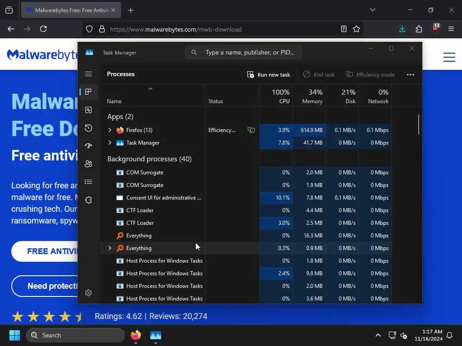Go back in Firefox
Image resolution: width=462 pixels, height=346 pixels.
pyautogui.click(x=11, y=29)
